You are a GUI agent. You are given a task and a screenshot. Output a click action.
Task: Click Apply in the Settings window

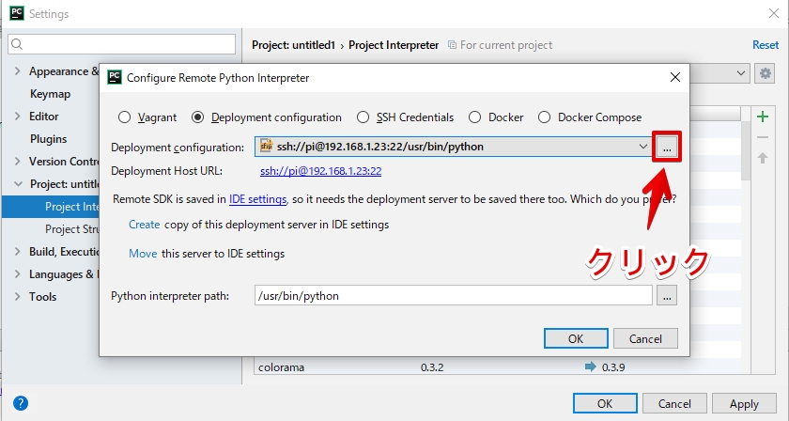(744, 404)
